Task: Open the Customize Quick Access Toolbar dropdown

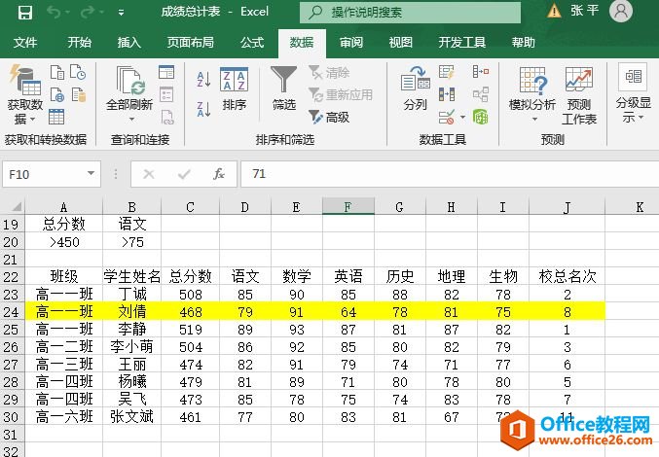Action: (x=121, y=13)
